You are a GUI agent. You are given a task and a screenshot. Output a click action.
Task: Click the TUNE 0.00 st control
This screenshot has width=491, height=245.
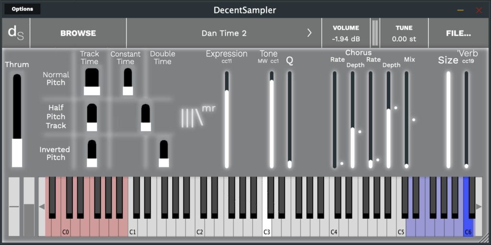(404, 33)
